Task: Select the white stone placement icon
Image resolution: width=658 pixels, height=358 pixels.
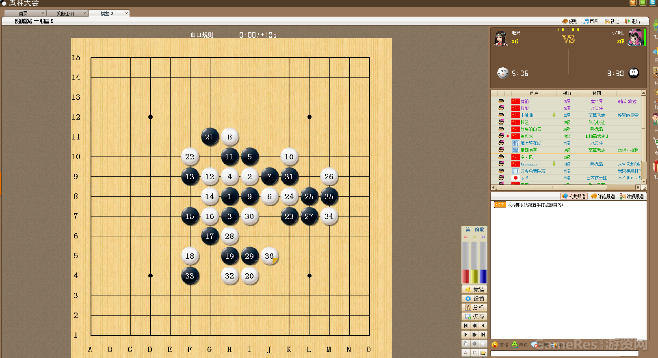Action: (483, 343)
